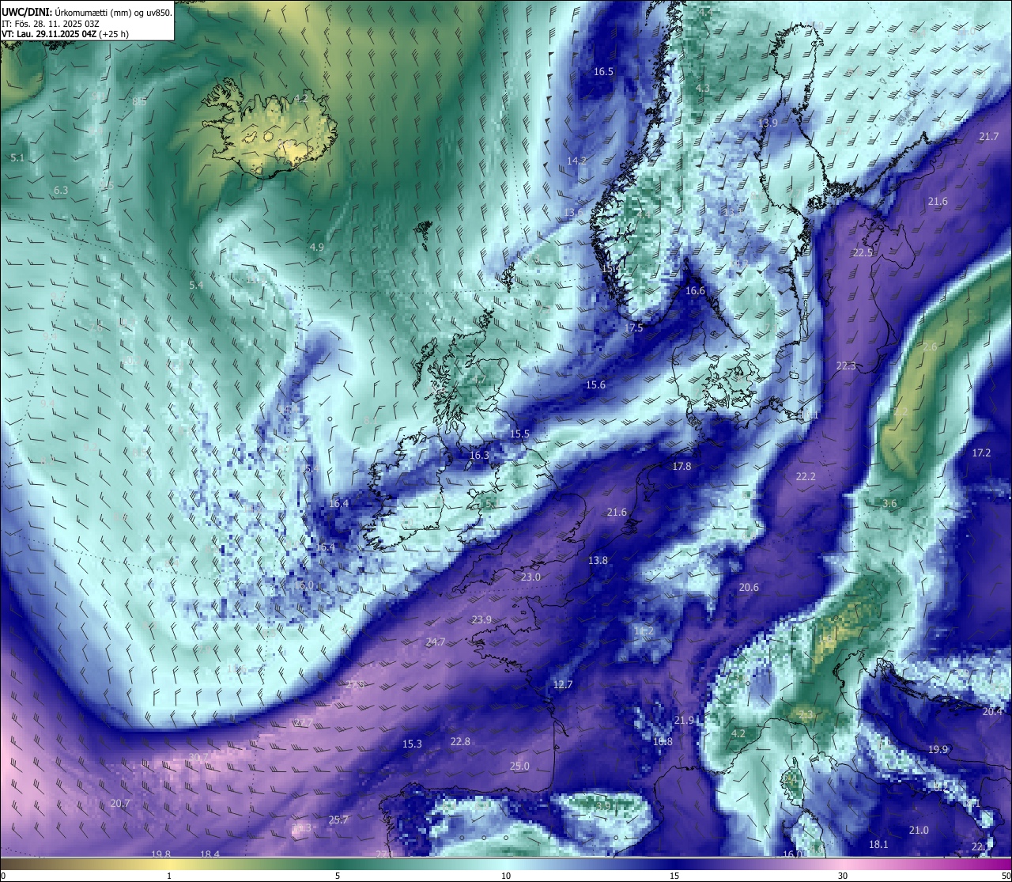
Task: Click the 25.0 value on the map
Action: coord(519,766)
